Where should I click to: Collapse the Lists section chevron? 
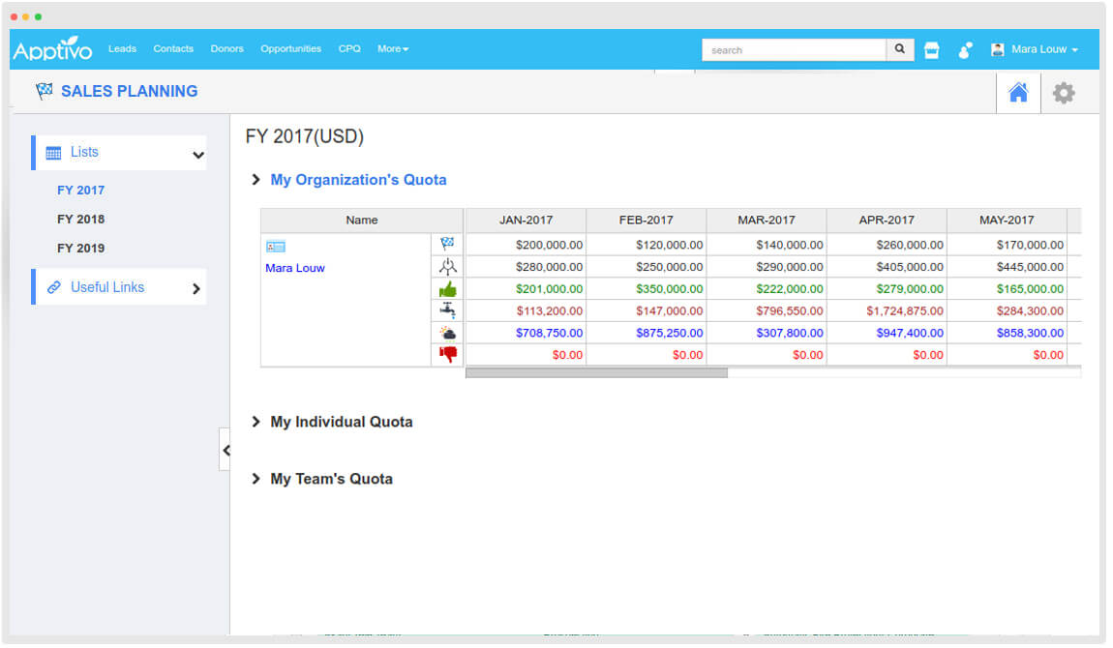198,154
